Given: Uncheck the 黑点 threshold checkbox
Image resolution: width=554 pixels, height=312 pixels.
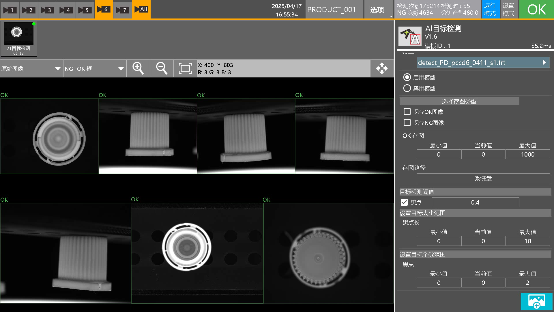Looking at the screenshot, I should (404, 203).
